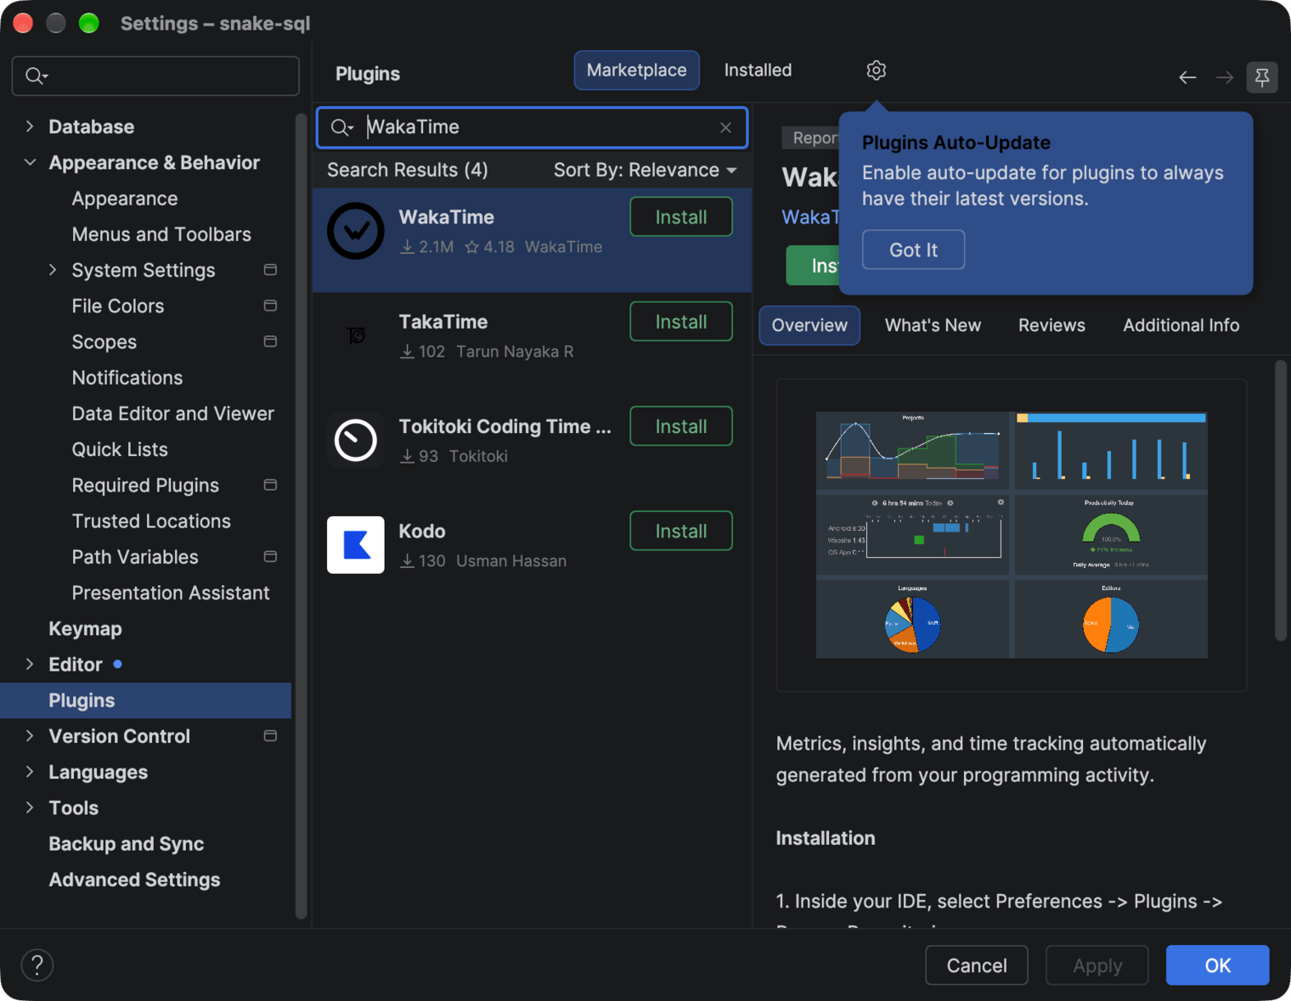1291x1001 pixels.
Task: Expand the Database settings section
Action: coord(30,127)
